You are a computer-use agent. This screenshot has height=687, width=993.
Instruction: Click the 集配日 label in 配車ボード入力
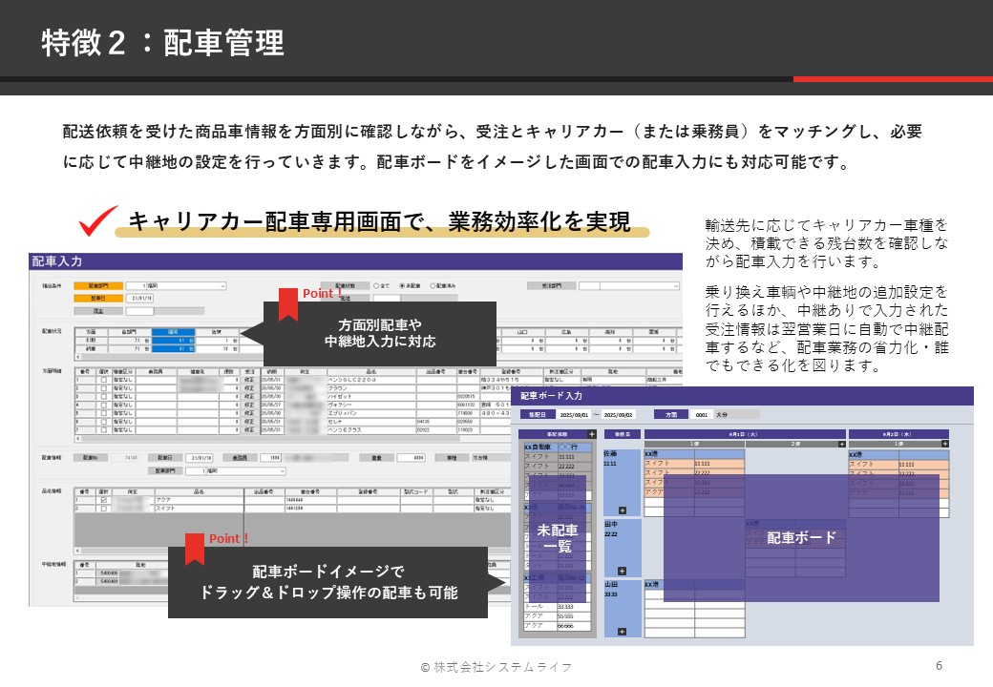click(535, 415)
